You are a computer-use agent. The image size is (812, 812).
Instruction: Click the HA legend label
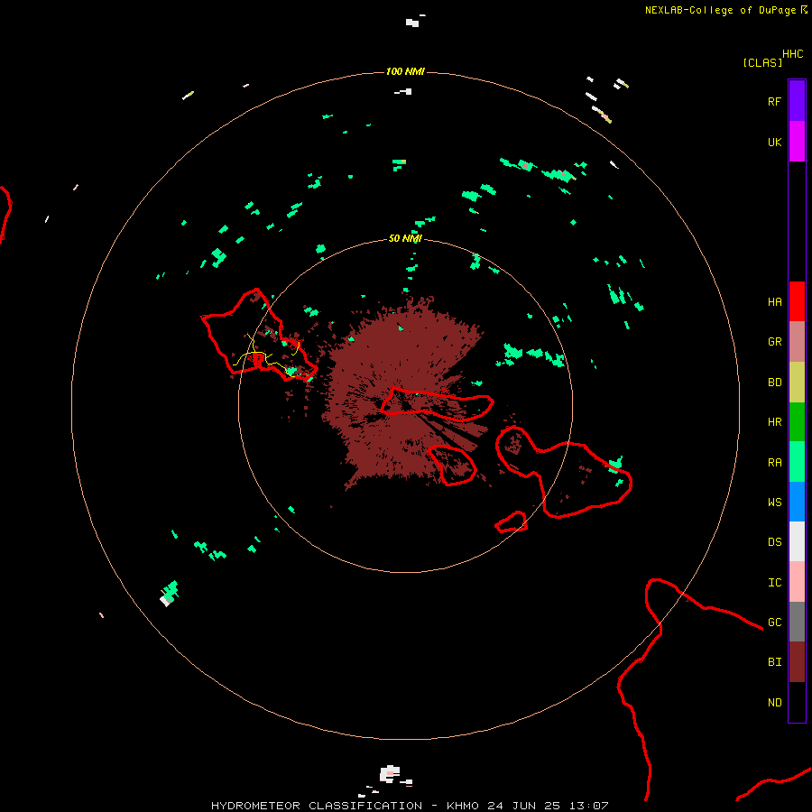pos(774,302)
